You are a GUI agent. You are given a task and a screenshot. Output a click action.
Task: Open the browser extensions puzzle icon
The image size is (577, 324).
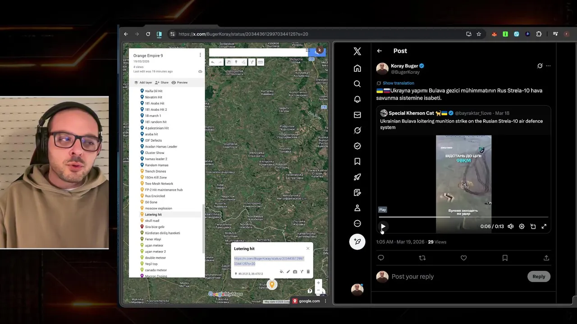(539, 34)
